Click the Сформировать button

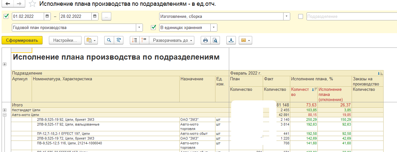coord(22,40)
